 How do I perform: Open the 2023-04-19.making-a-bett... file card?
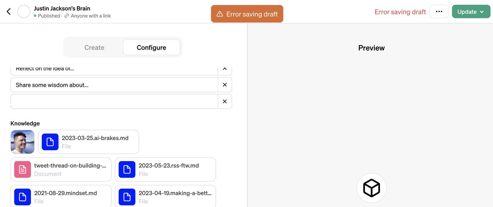click(165, 197)
